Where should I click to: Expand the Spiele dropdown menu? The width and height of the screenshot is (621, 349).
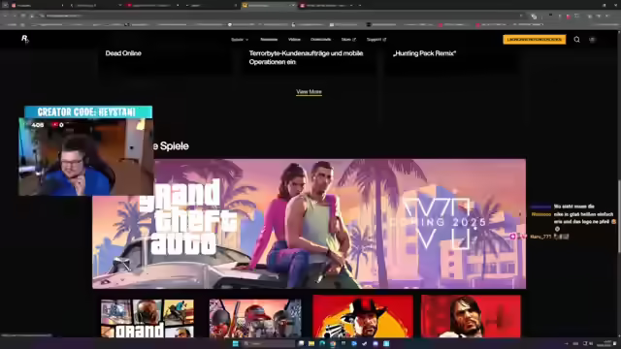click(x=240, y=40)
